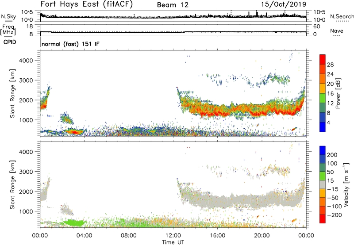This screenshot has width=354, height=245.
Task: Click the '4' label on Power colorbar
Action: [x=329, y=122]
